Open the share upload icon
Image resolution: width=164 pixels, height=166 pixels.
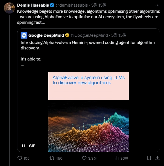[157, 158]
